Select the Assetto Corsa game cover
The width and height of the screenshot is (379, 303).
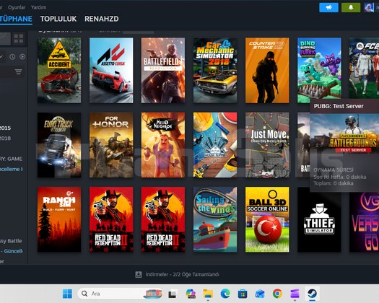point(111,70)
